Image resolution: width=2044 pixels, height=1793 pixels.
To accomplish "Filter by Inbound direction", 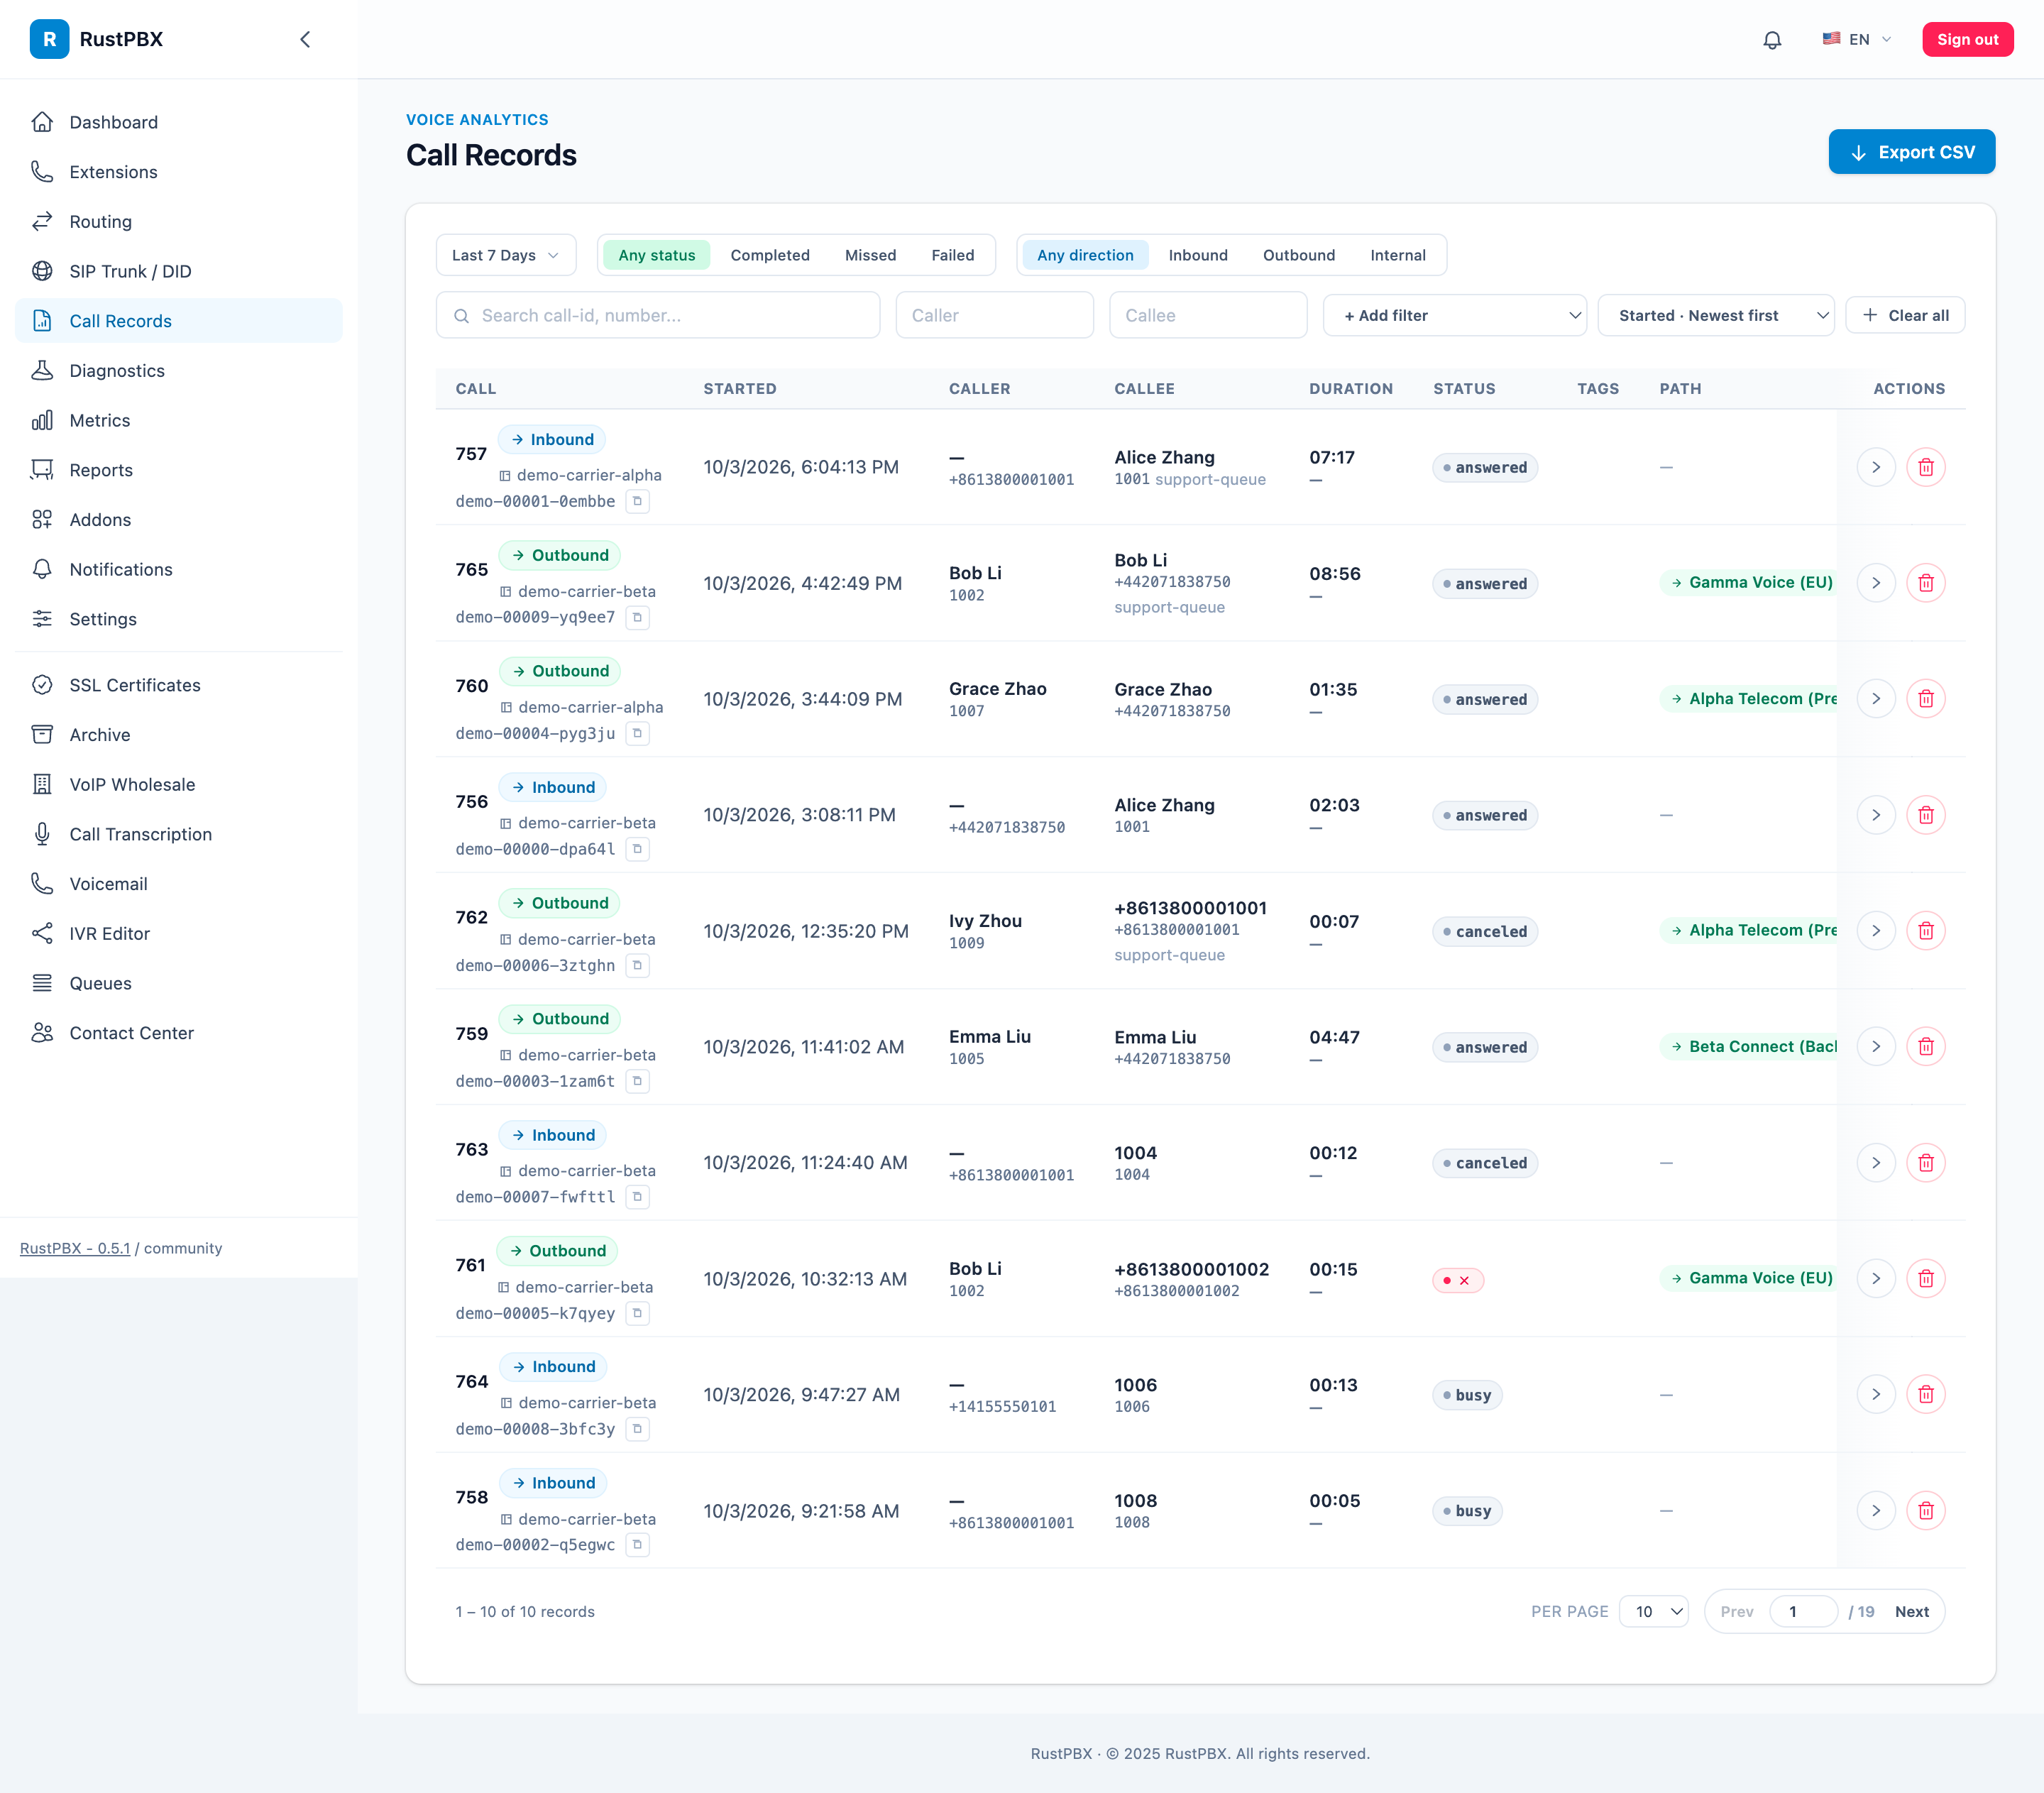I will tap(1197, 255).
